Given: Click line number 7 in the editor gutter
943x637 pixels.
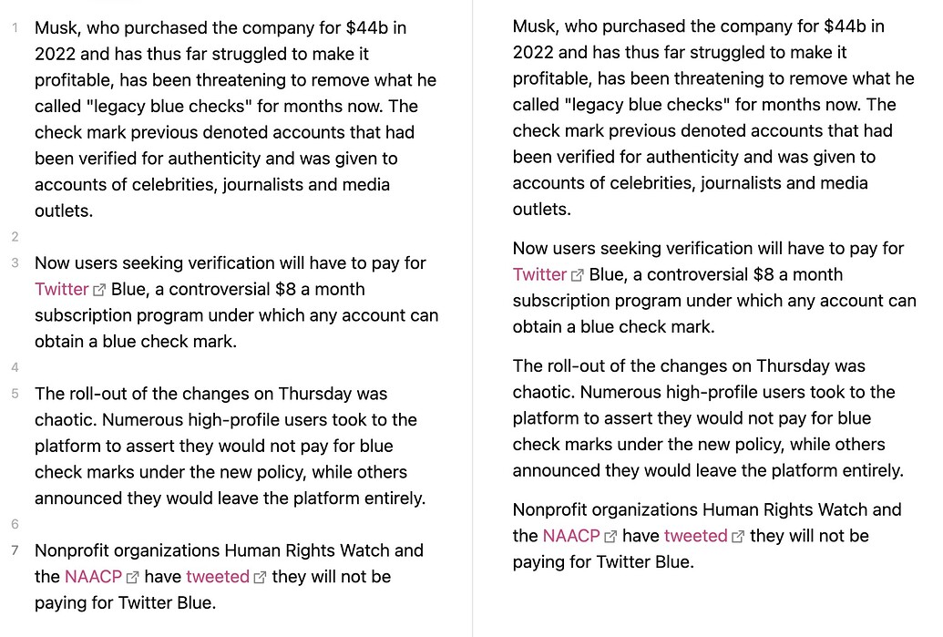Looking at the screenshot, I should coord(15,550).
